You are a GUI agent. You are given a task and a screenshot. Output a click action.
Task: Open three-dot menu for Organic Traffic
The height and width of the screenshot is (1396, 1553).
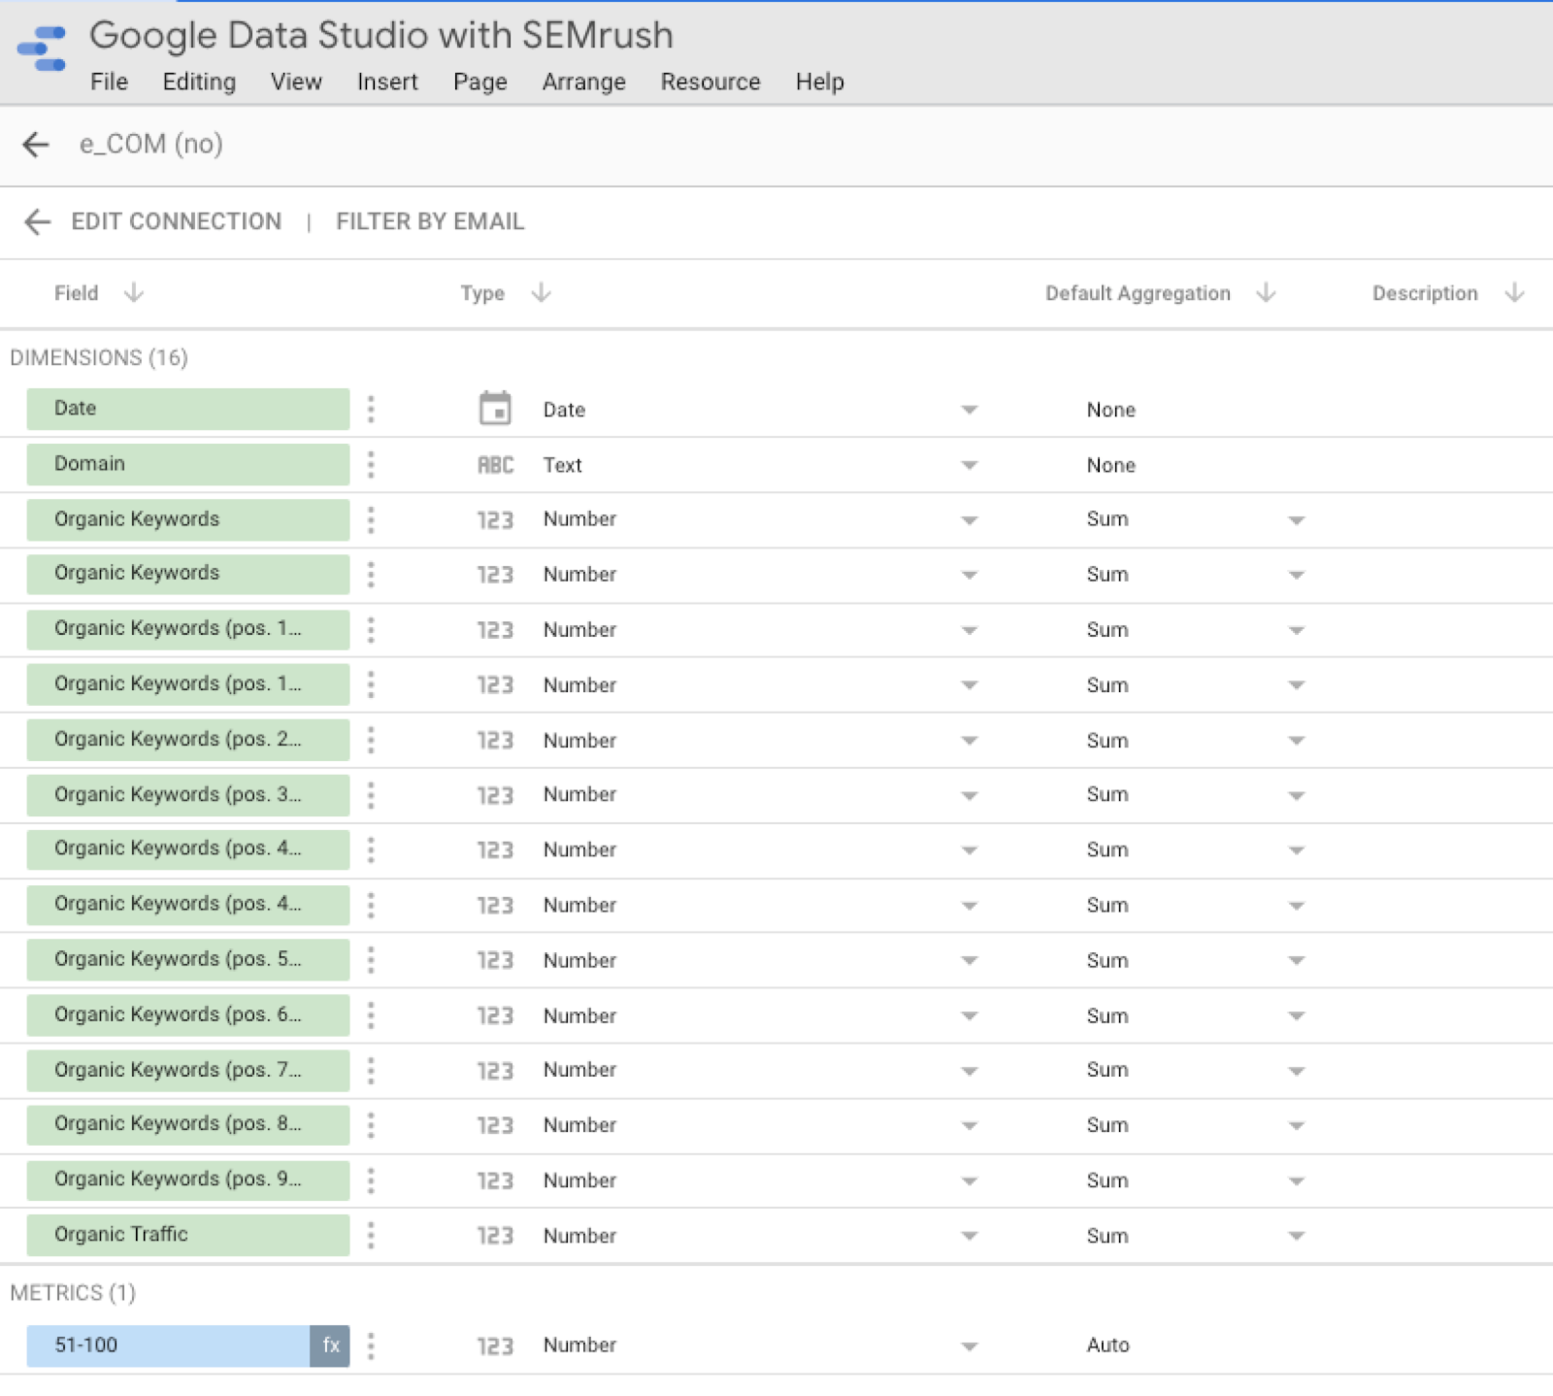coord(371,1236)
